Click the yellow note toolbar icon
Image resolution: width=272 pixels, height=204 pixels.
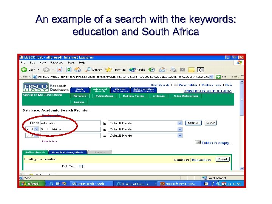[192, 70]
